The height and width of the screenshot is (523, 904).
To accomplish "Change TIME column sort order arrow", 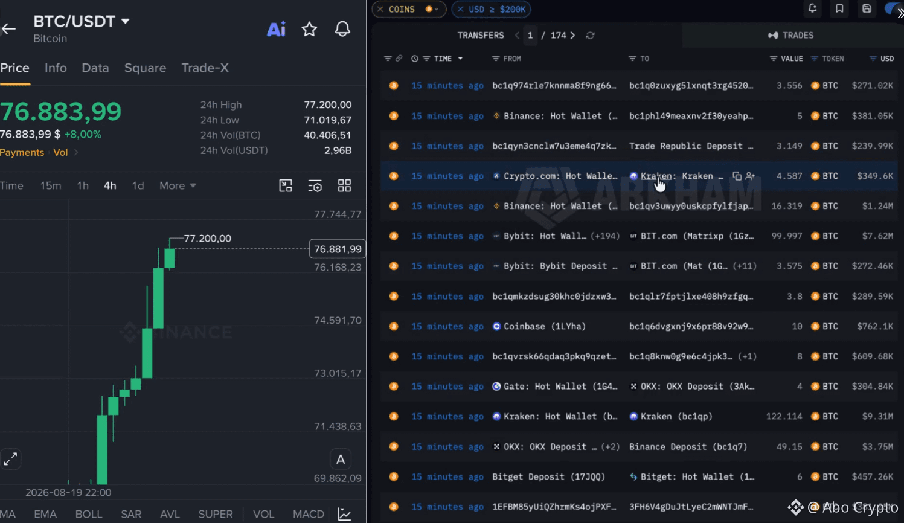I will pyautogui.click(x=460, y=59).
